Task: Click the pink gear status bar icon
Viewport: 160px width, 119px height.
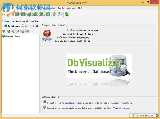Action: (135, 116)
